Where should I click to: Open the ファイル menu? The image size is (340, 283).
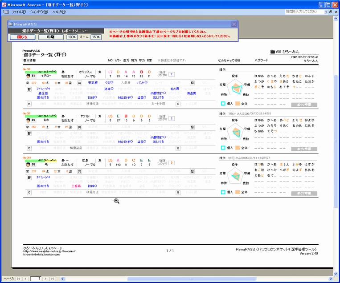(19, 12)
